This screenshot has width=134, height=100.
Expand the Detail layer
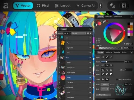[x=59, y=63]
